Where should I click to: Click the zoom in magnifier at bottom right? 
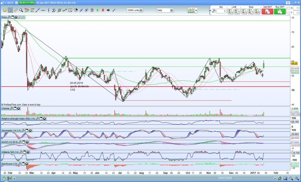coord(297,178)
